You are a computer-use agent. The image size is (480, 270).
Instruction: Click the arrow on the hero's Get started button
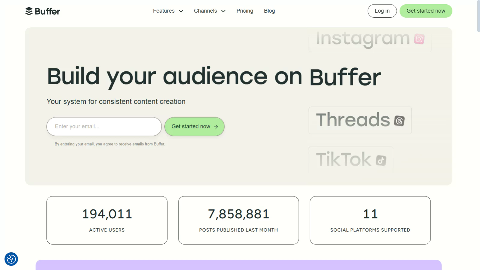point(216,127)
